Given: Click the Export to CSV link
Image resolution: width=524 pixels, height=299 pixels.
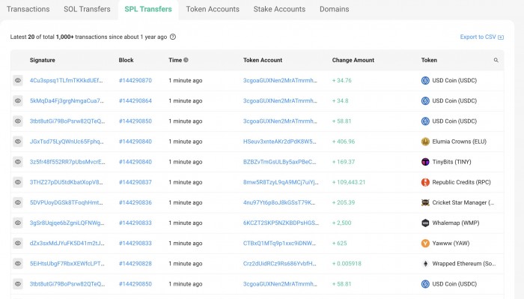Looking at the screenshot, I should [481, 37].
